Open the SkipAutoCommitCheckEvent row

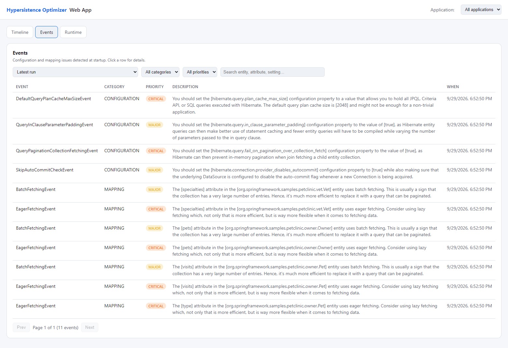(254, 173)
